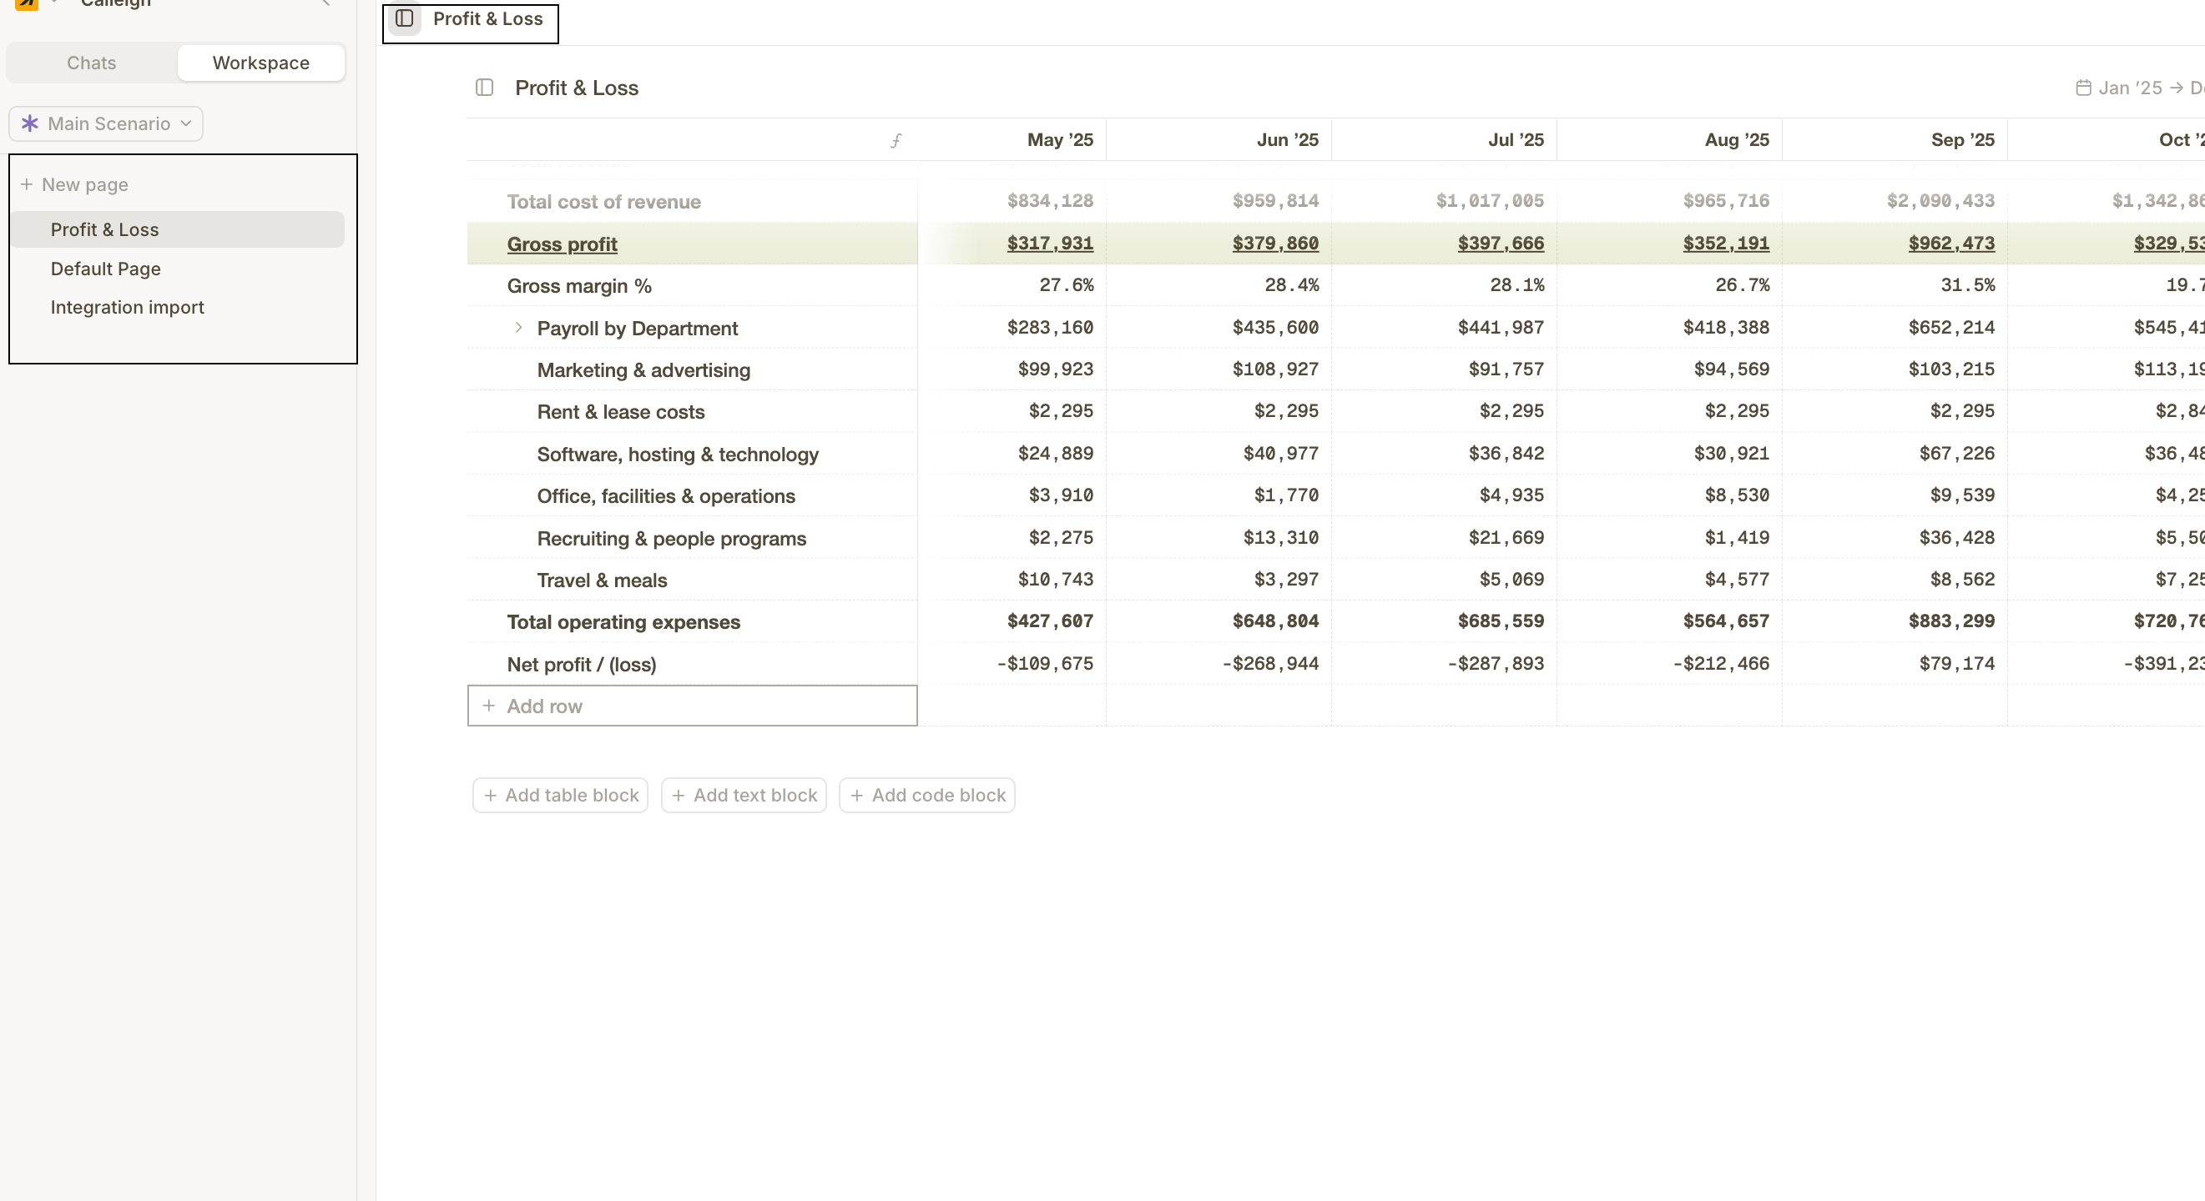The image size is (2205, 1201).
Task: Click formula icon in table header
Action: point(896,140)
